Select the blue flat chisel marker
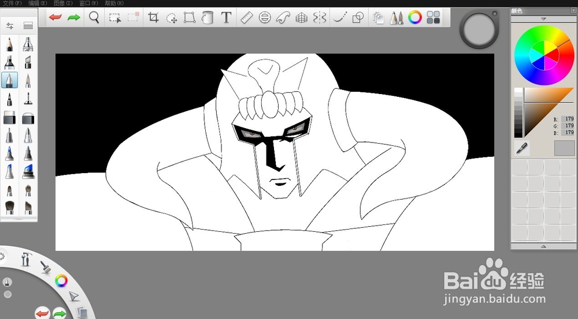Screen dimensions: 578x319 click(x=28, y=172)
